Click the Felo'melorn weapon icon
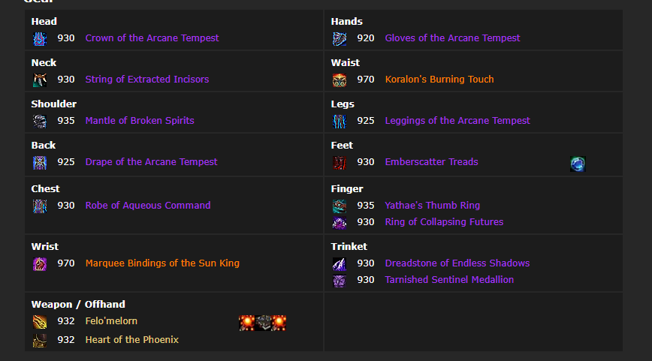 (x=40, y=321)
